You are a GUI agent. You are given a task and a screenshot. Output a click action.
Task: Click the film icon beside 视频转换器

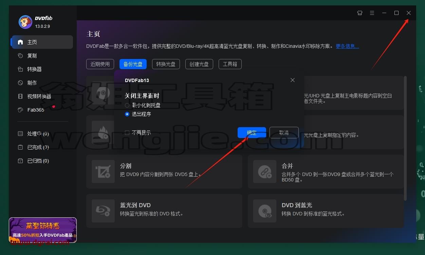20,96
